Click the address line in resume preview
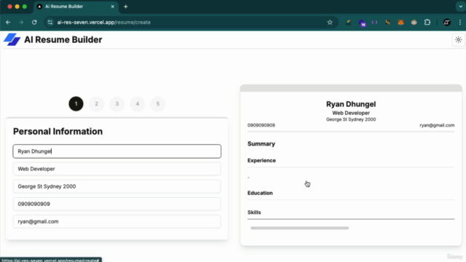This screenshot has width=466, height=262. click(x=351, y=119)
